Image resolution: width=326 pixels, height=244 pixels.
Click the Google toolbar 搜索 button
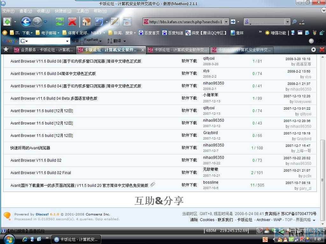(75, 41)
